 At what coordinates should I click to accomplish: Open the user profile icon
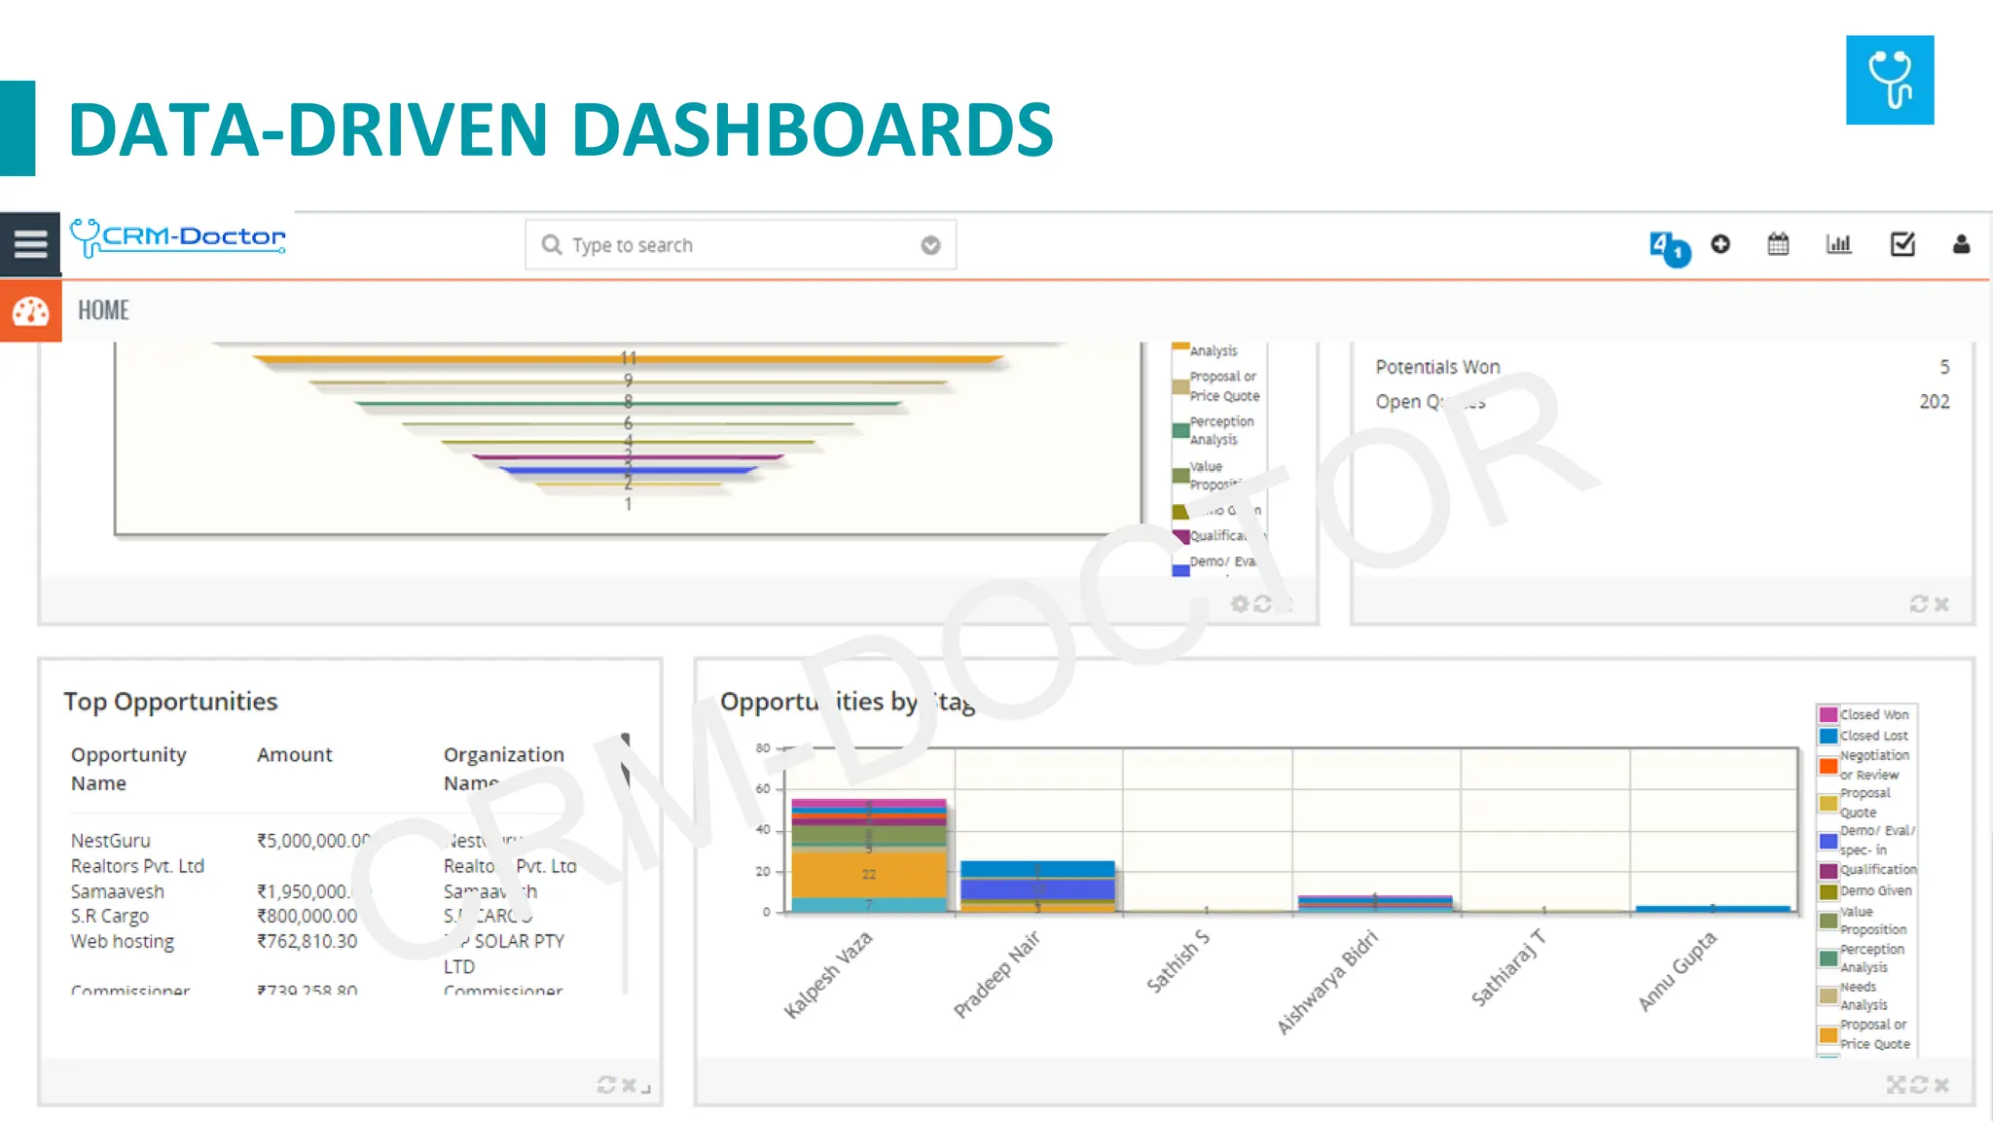(x=1961, y=243)
